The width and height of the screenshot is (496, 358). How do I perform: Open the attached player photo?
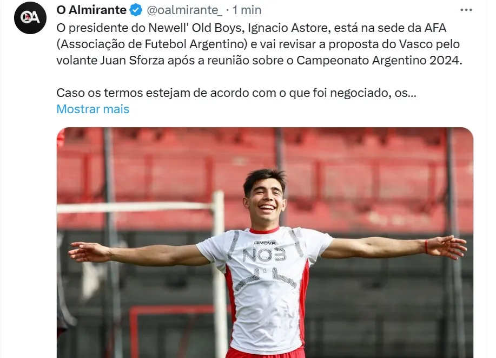click(x=265, y=243)
